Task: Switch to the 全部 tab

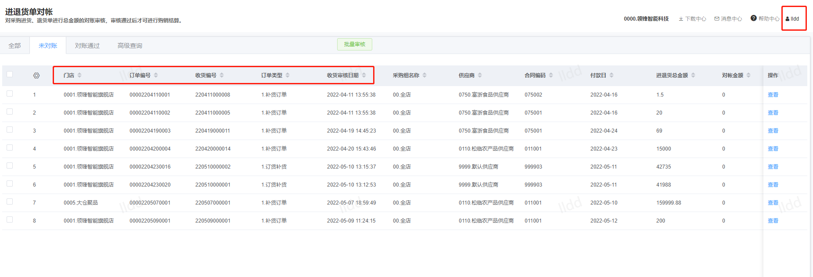Action: (14, 46)
